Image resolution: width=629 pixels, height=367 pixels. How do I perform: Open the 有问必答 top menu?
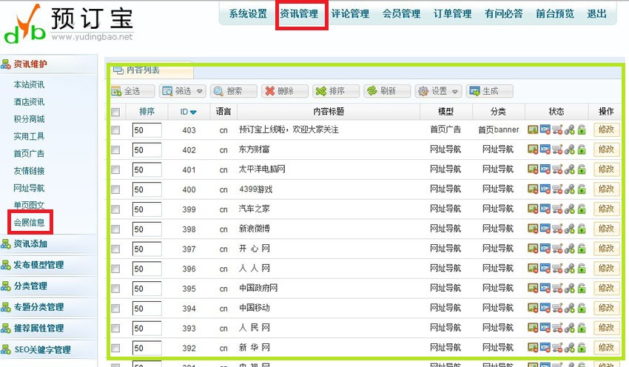click(x=504, y=14)
